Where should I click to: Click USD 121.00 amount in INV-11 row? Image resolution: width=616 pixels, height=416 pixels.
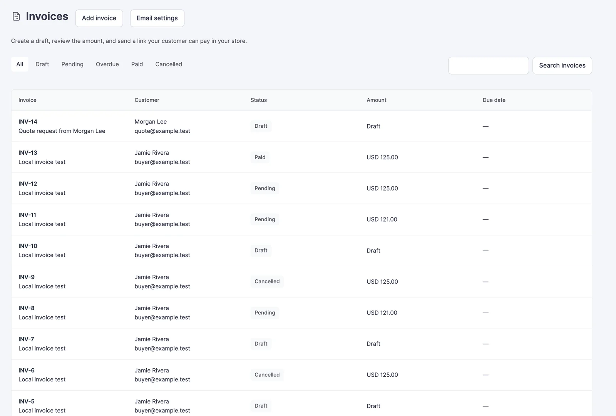click(x=382, y=219)
